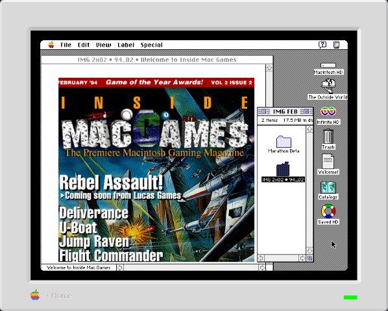Click the Balloon Help question mark icon

[x=322, y=45]
